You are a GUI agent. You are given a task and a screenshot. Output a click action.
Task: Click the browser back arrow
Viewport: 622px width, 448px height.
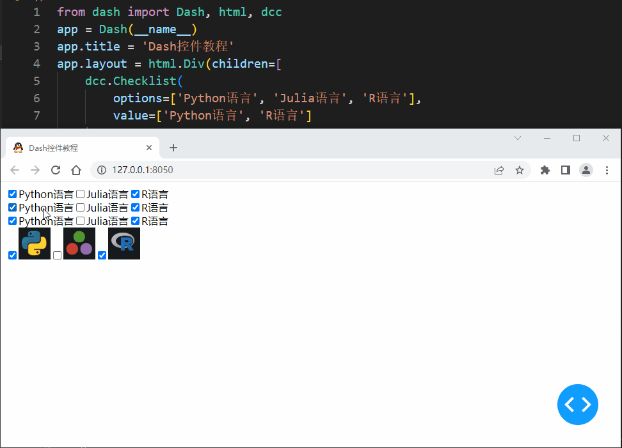tap(15, 170)
